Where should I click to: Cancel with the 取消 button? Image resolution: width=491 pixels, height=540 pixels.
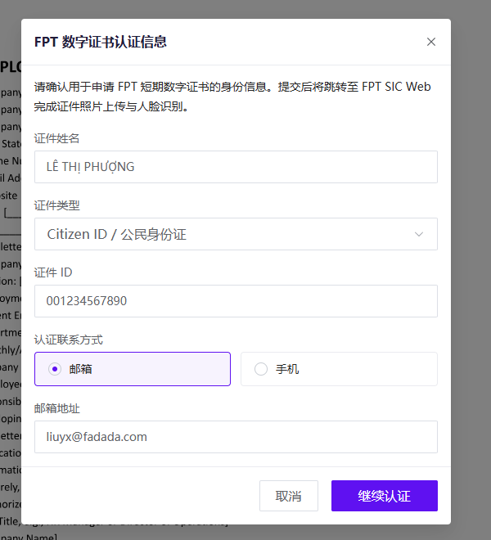pos(288,496)
